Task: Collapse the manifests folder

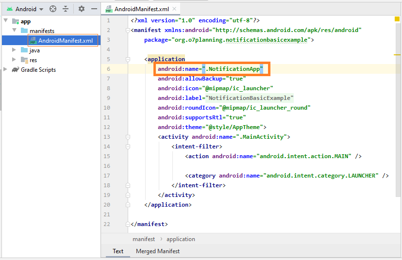Action: click(15, 30)
